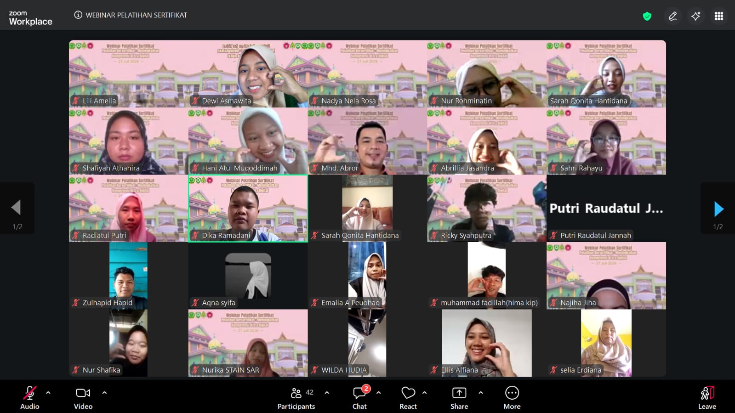
Task: Open the More menu
Action: pos(512,397)
